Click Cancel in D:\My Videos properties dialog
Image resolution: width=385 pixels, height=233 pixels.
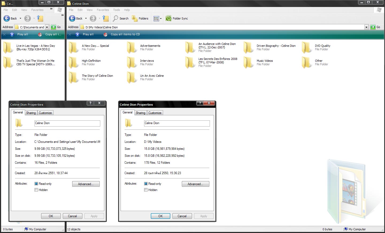[x=182, y=216]
